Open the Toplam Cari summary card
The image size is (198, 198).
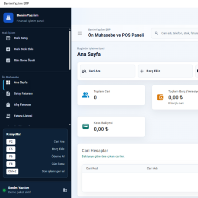pos(111,95)
